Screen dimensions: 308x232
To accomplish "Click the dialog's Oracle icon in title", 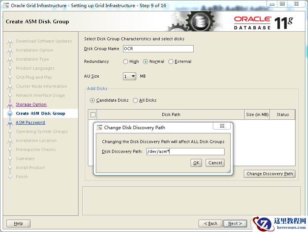I will (x=100, y=128).
